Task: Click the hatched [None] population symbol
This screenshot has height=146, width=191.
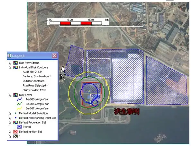Action: click(x=19, y=127)
